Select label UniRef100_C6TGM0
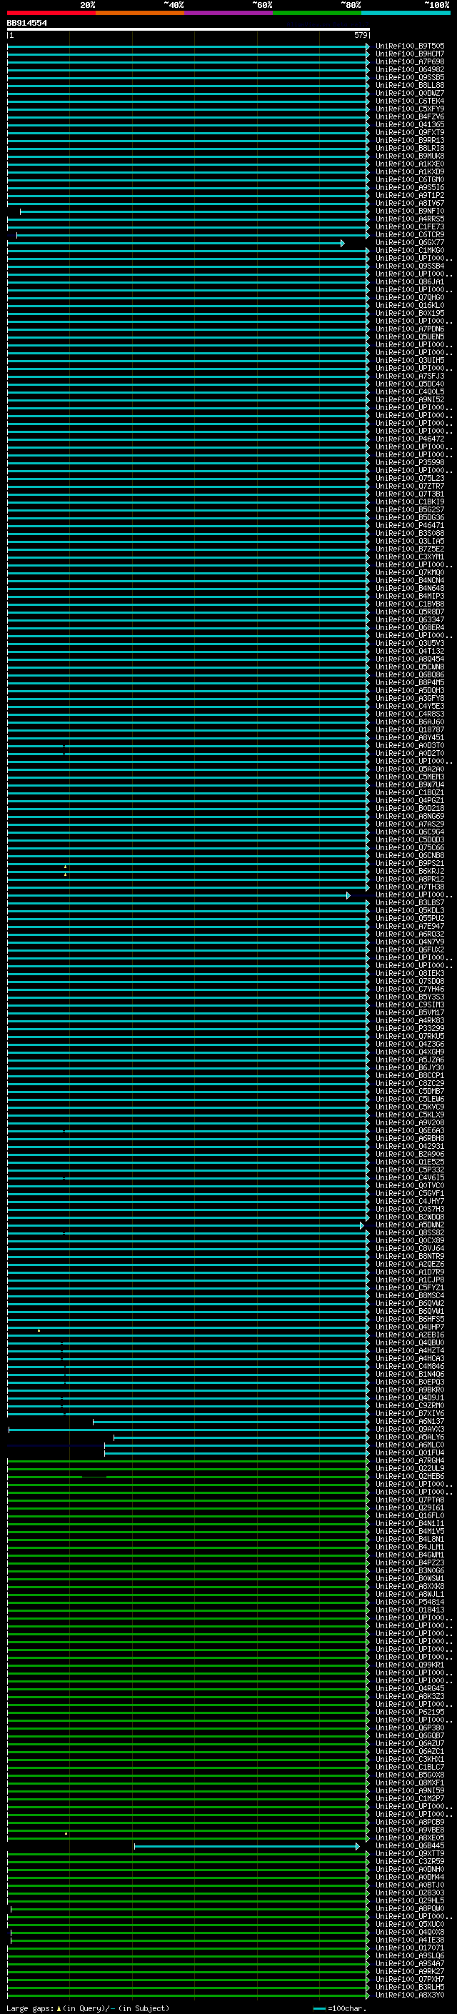The image size is (457, 2014). pyautogui.click(x=410, y=180)
